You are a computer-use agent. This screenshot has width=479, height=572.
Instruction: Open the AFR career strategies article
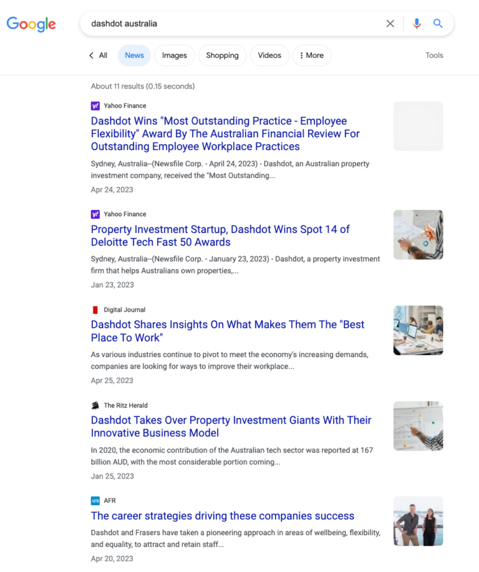click(223, 516)
